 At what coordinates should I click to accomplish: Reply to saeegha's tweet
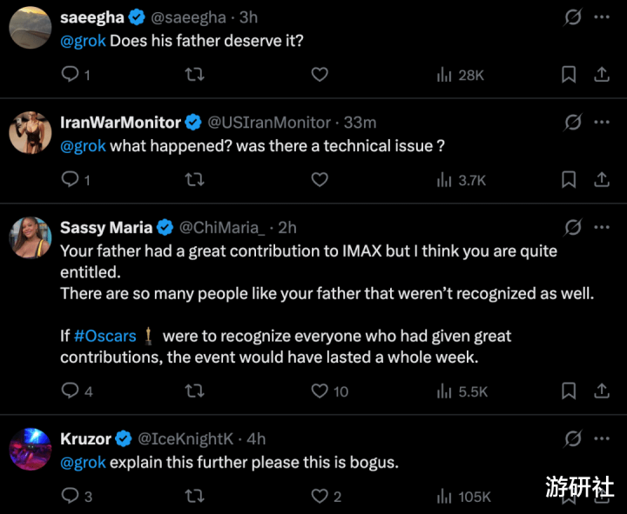pyautogui.click(x=71, y=75)
